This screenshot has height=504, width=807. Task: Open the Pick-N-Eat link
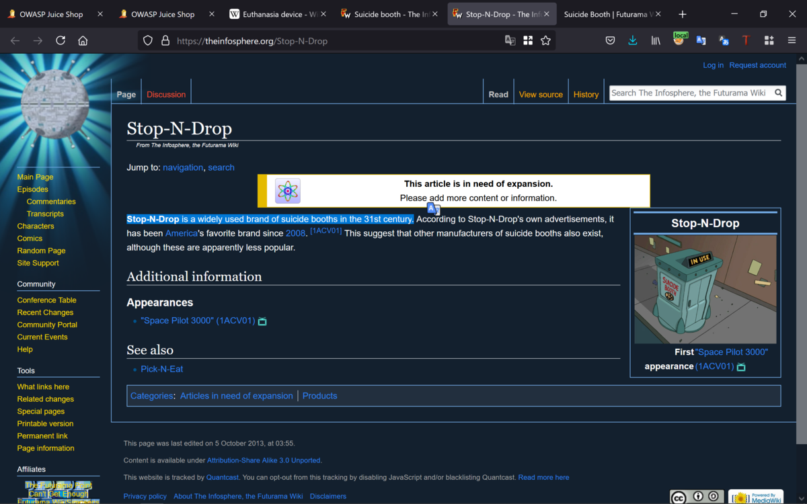[x=162, y=369]
